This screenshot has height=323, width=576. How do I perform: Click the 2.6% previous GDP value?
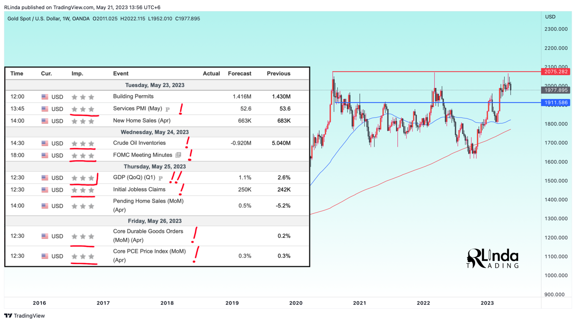pos(284,178)
